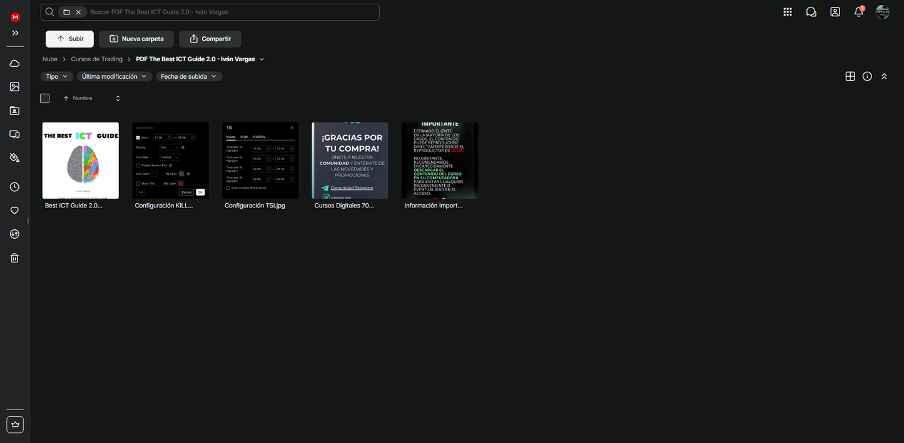Open the Última modificación filter dropdown
The image size is (904, 443).
click(x=114, y=76)
